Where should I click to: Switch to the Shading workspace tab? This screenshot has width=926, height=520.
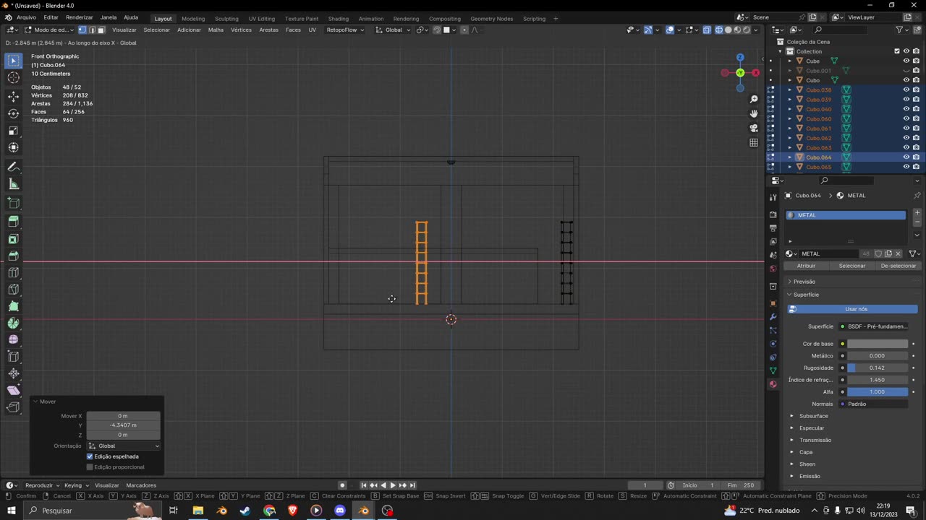click(x=338, y=18)
